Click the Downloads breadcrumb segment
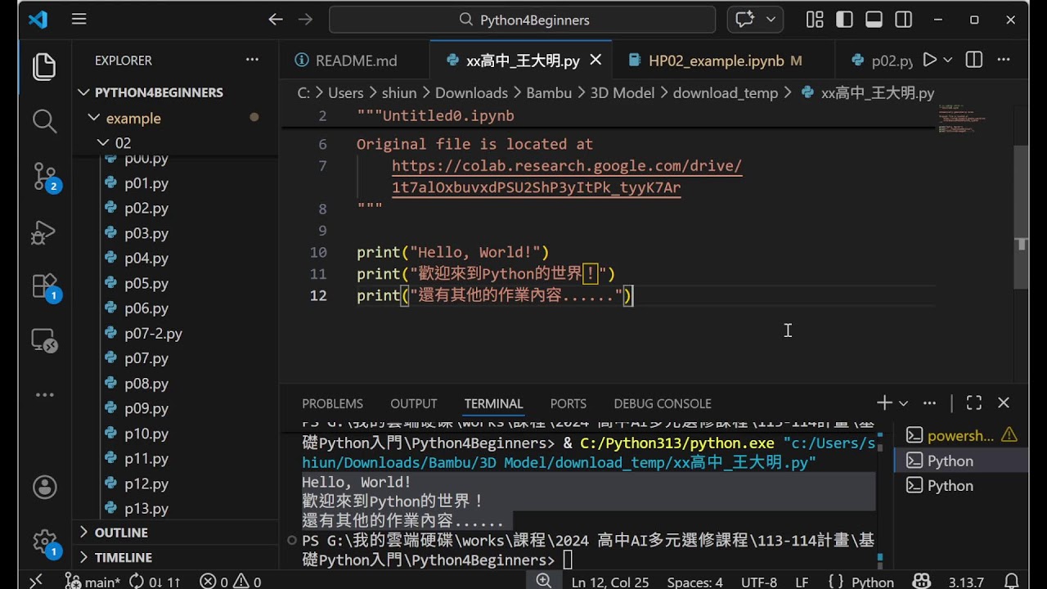 coord(471,93)
